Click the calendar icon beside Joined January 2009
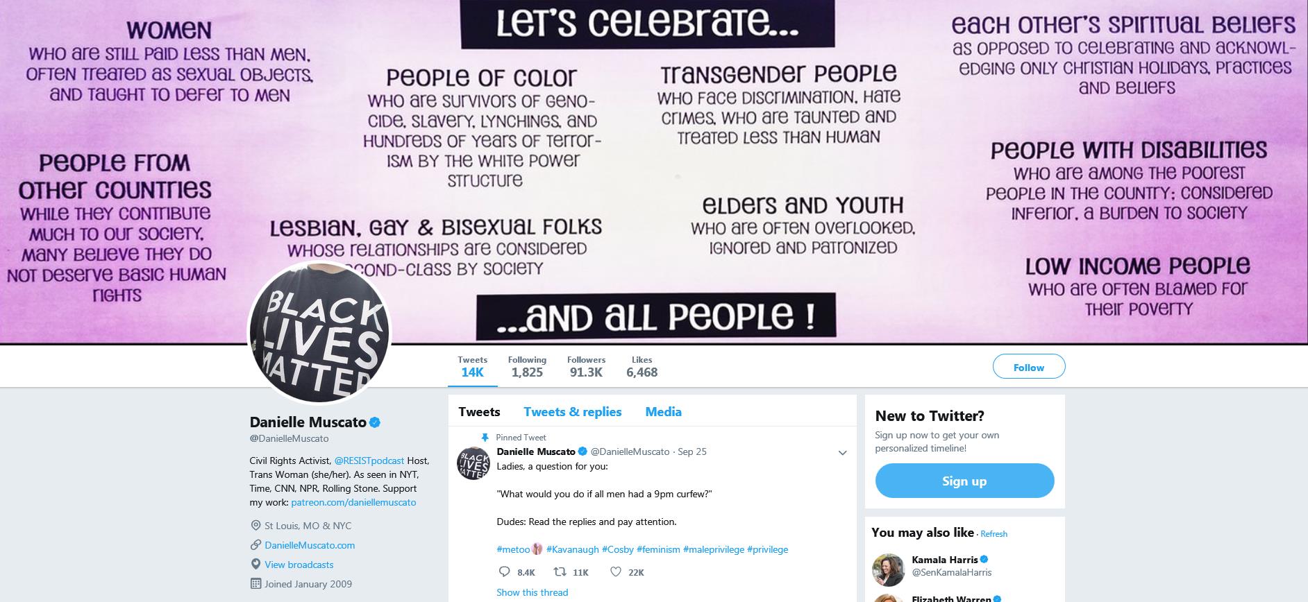The image size is (1308, 602). click(x=255, y=584)
